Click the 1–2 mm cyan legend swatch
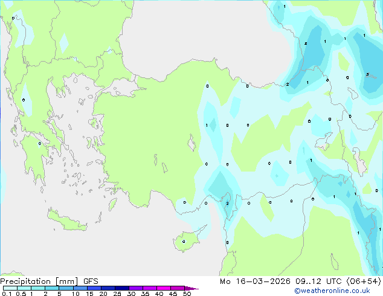This screenshot has height=296, width=383. (38, 288)
